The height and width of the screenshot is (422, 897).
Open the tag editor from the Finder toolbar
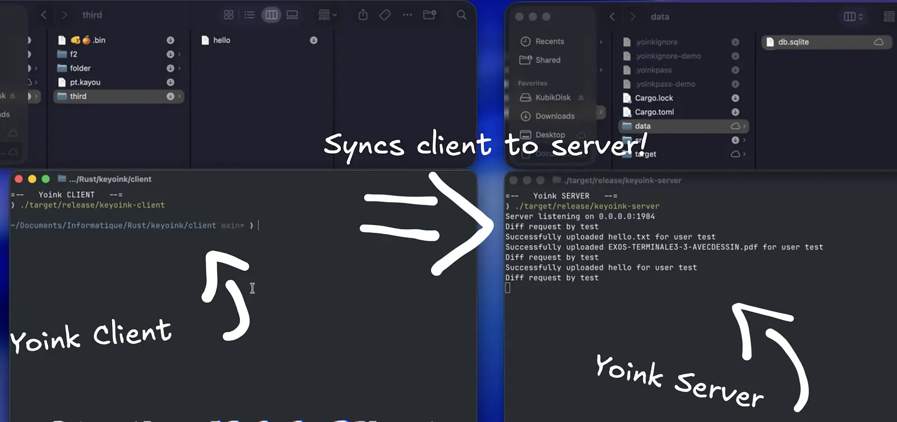pos(385,15)
